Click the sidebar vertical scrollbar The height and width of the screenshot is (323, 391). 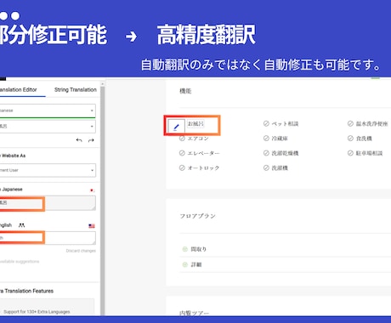[x=103, y=201]
